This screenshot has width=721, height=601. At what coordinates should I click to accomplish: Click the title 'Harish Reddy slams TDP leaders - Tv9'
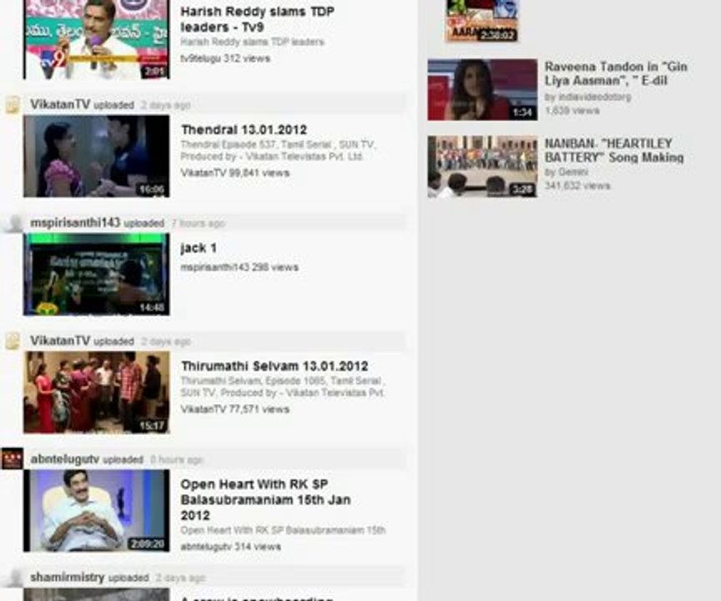[257, 19]
